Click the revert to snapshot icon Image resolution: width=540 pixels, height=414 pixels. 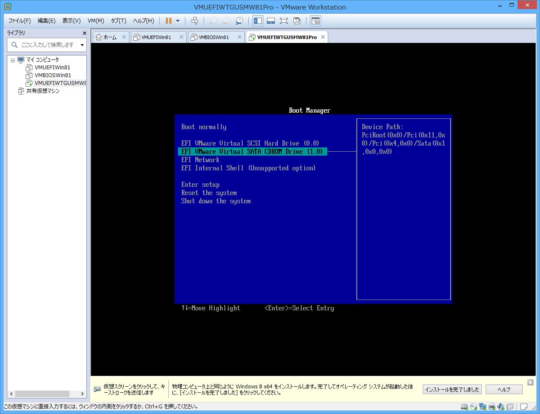click(226, 21)
